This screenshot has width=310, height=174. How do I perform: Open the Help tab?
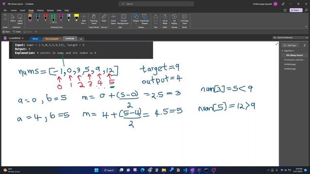[x=66, y=10]
